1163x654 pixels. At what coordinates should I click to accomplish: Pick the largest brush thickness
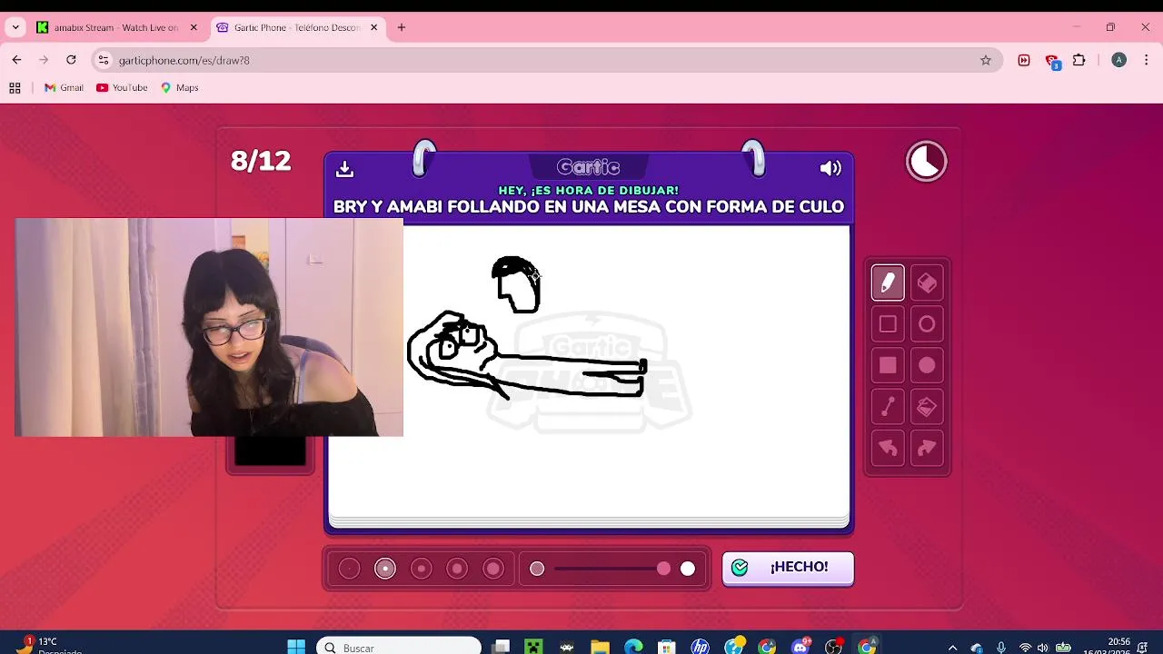coord(493,569)
